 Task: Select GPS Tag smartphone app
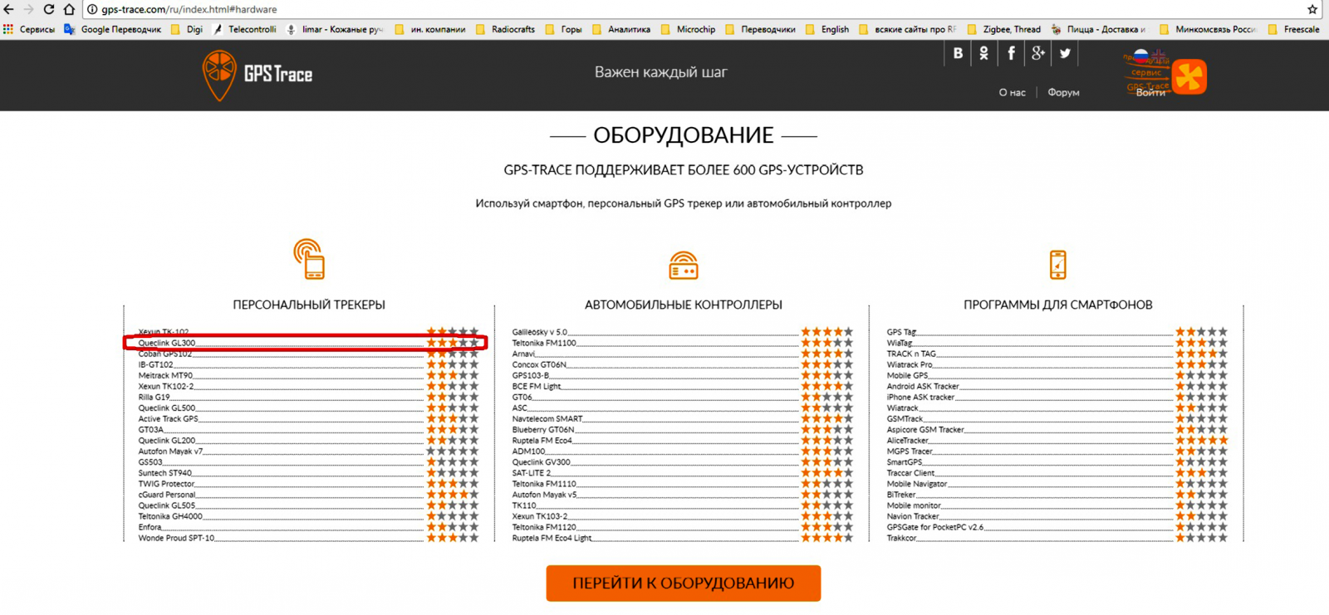click(x=1057, y=332)
